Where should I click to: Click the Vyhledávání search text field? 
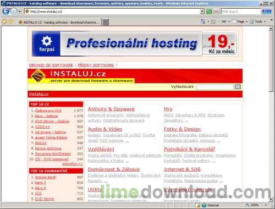click(x=215, y=87)
